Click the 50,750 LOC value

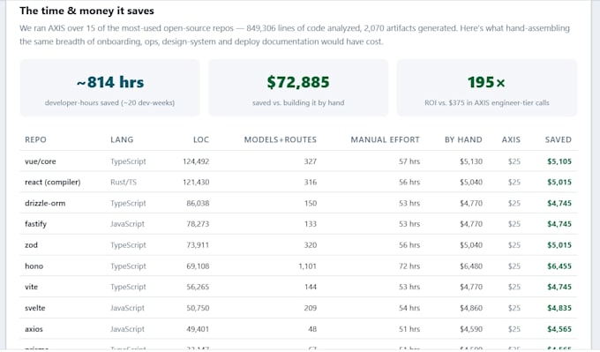198,308
